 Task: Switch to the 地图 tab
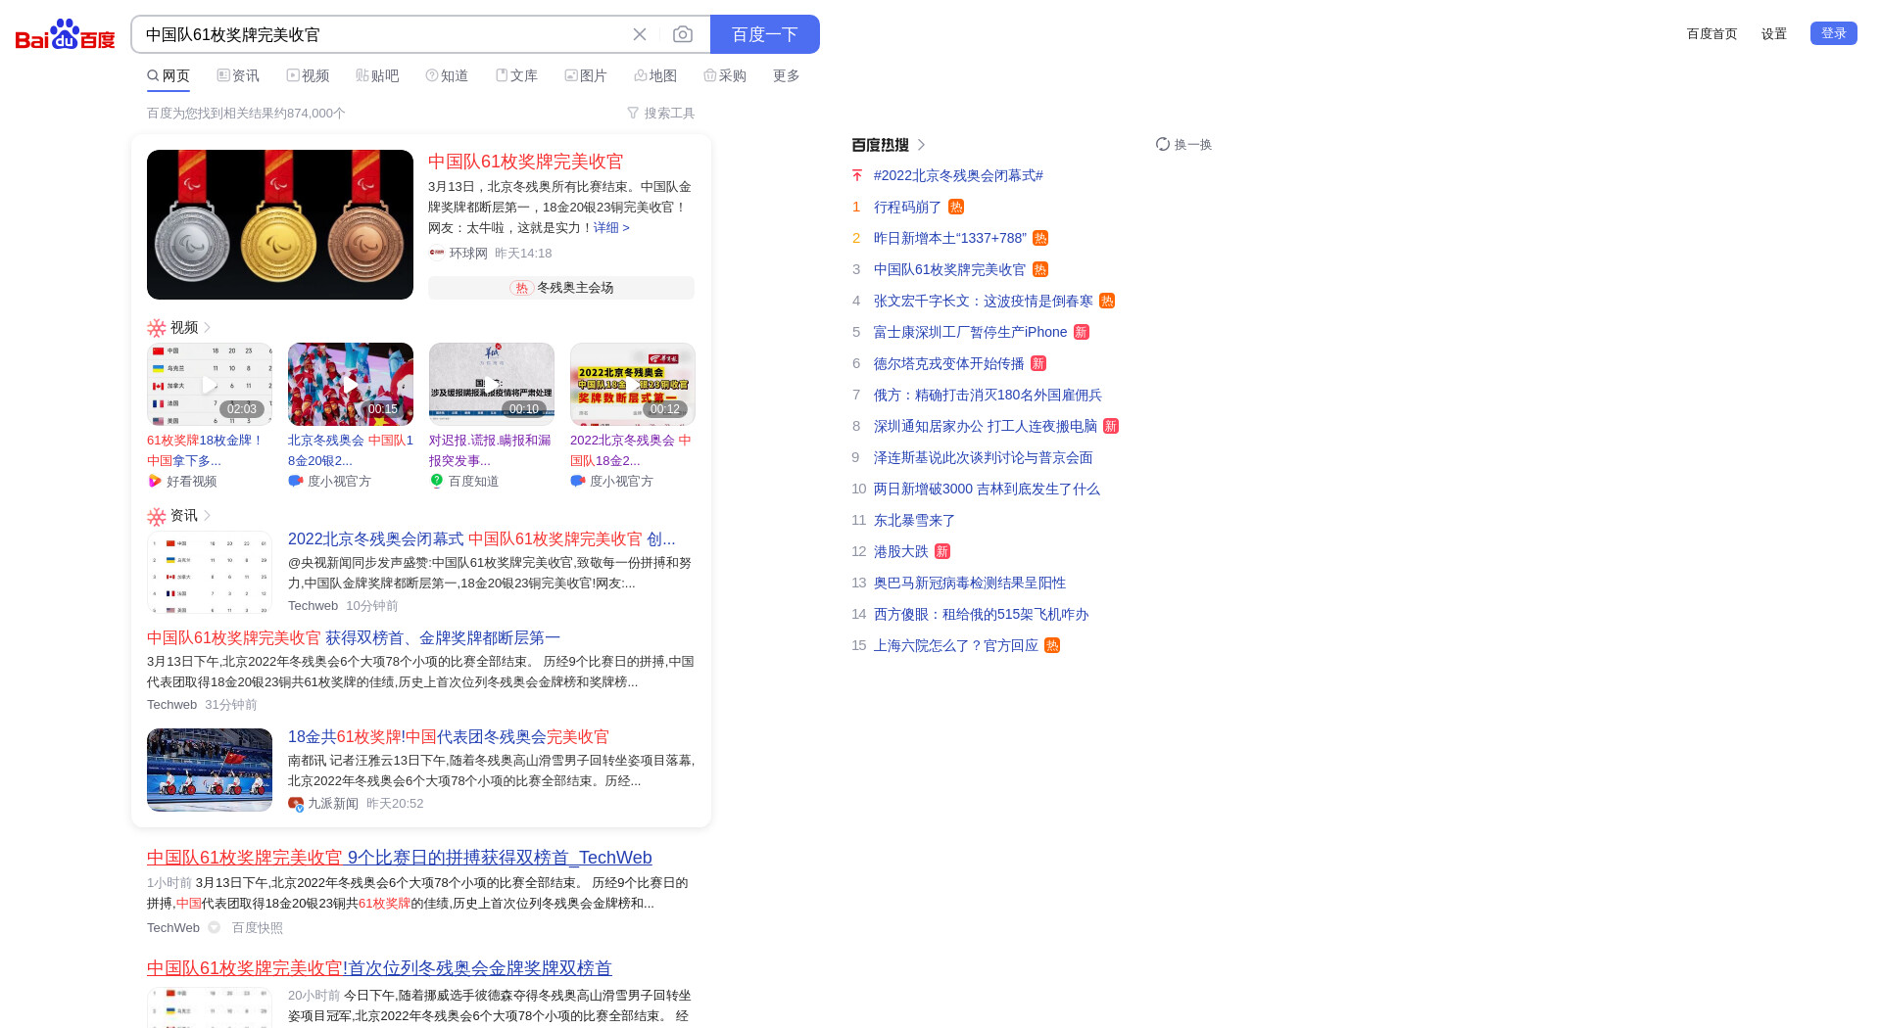coord(655,75)
